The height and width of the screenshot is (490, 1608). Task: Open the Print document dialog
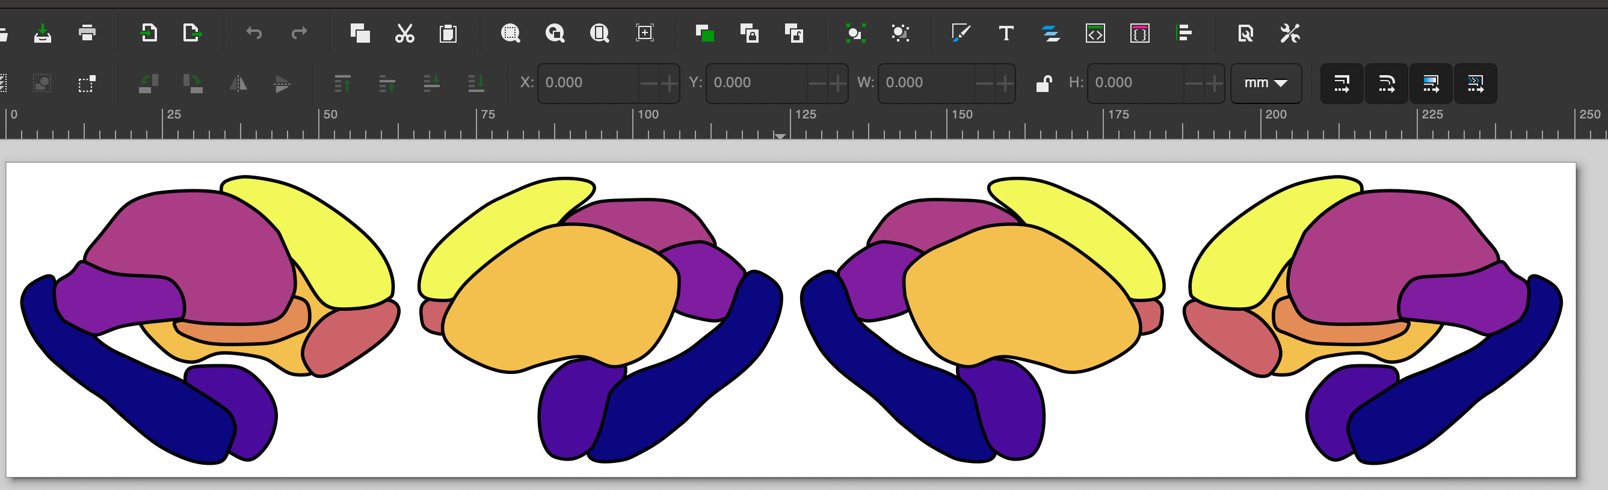point(87,33)
